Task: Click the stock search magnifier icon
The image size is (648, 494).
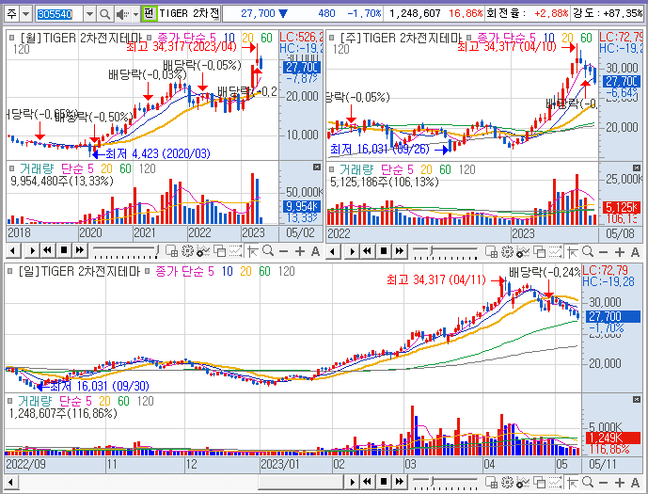Action: click(x=105, y=14)
